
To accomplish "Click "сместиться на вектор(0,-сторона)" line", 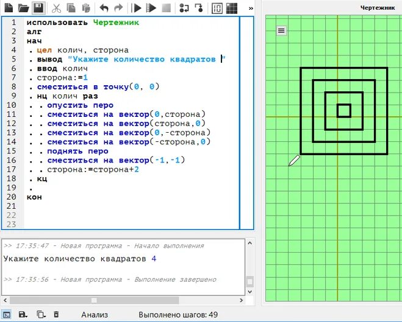I will [129, 133].
